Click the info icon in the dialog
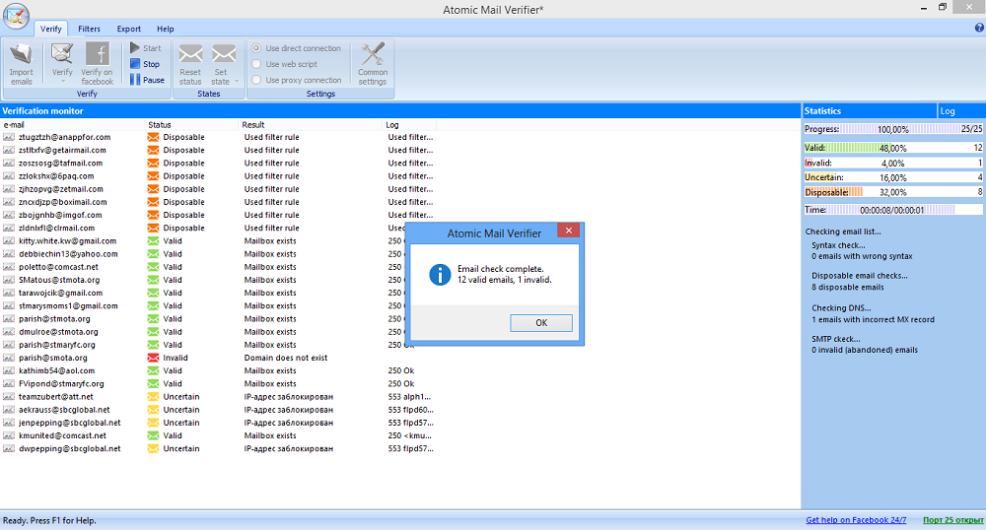 coord(440,275)
